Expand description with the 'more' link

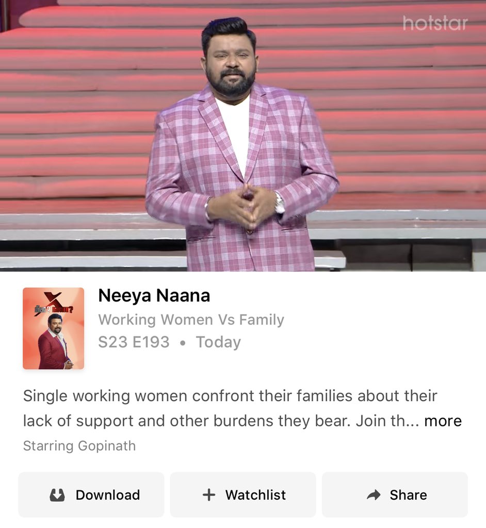point(443,421)
